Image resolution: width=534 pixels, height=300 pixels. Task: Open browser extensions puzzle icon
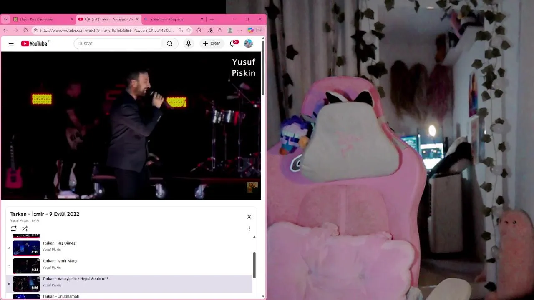pyautogui.click(x=199, y=30)
